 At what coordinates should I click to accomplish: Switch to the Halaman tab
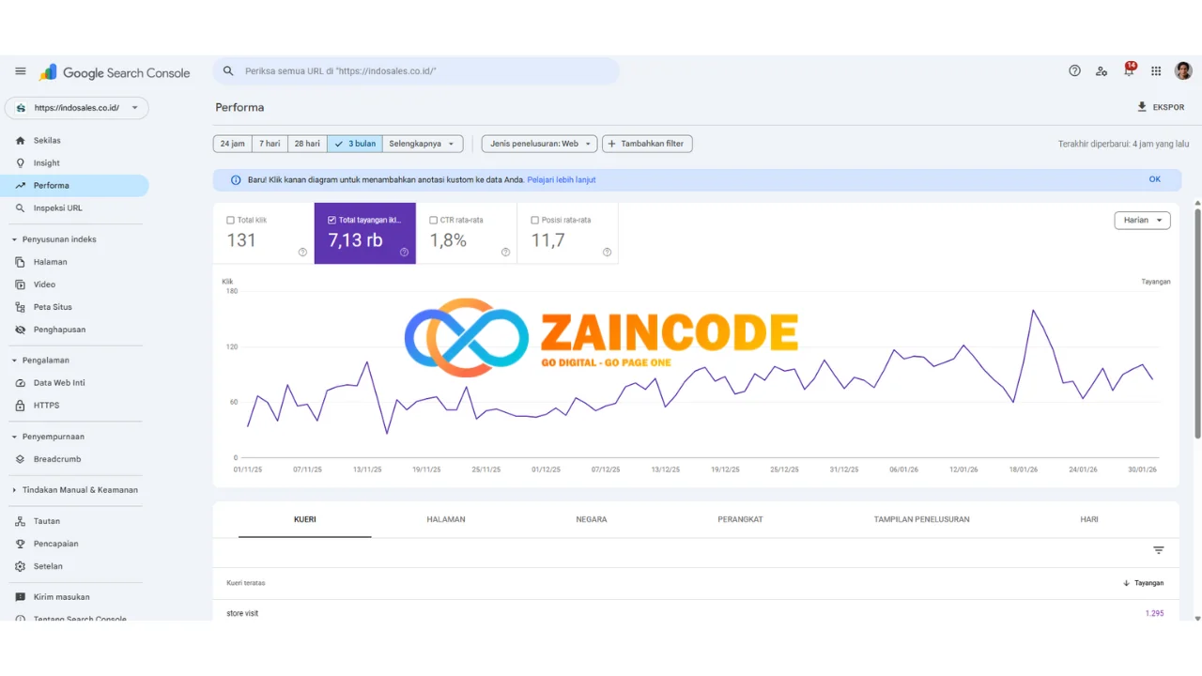pos(446,519)
